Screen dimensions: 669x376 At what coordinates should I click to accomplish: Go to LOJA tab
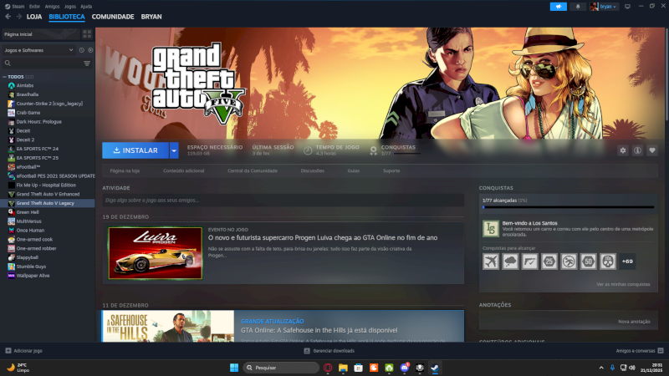[x=34, y=17]
